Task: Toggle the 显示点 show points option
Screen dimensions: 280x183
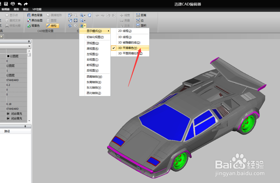Action: tap(11, 15)
